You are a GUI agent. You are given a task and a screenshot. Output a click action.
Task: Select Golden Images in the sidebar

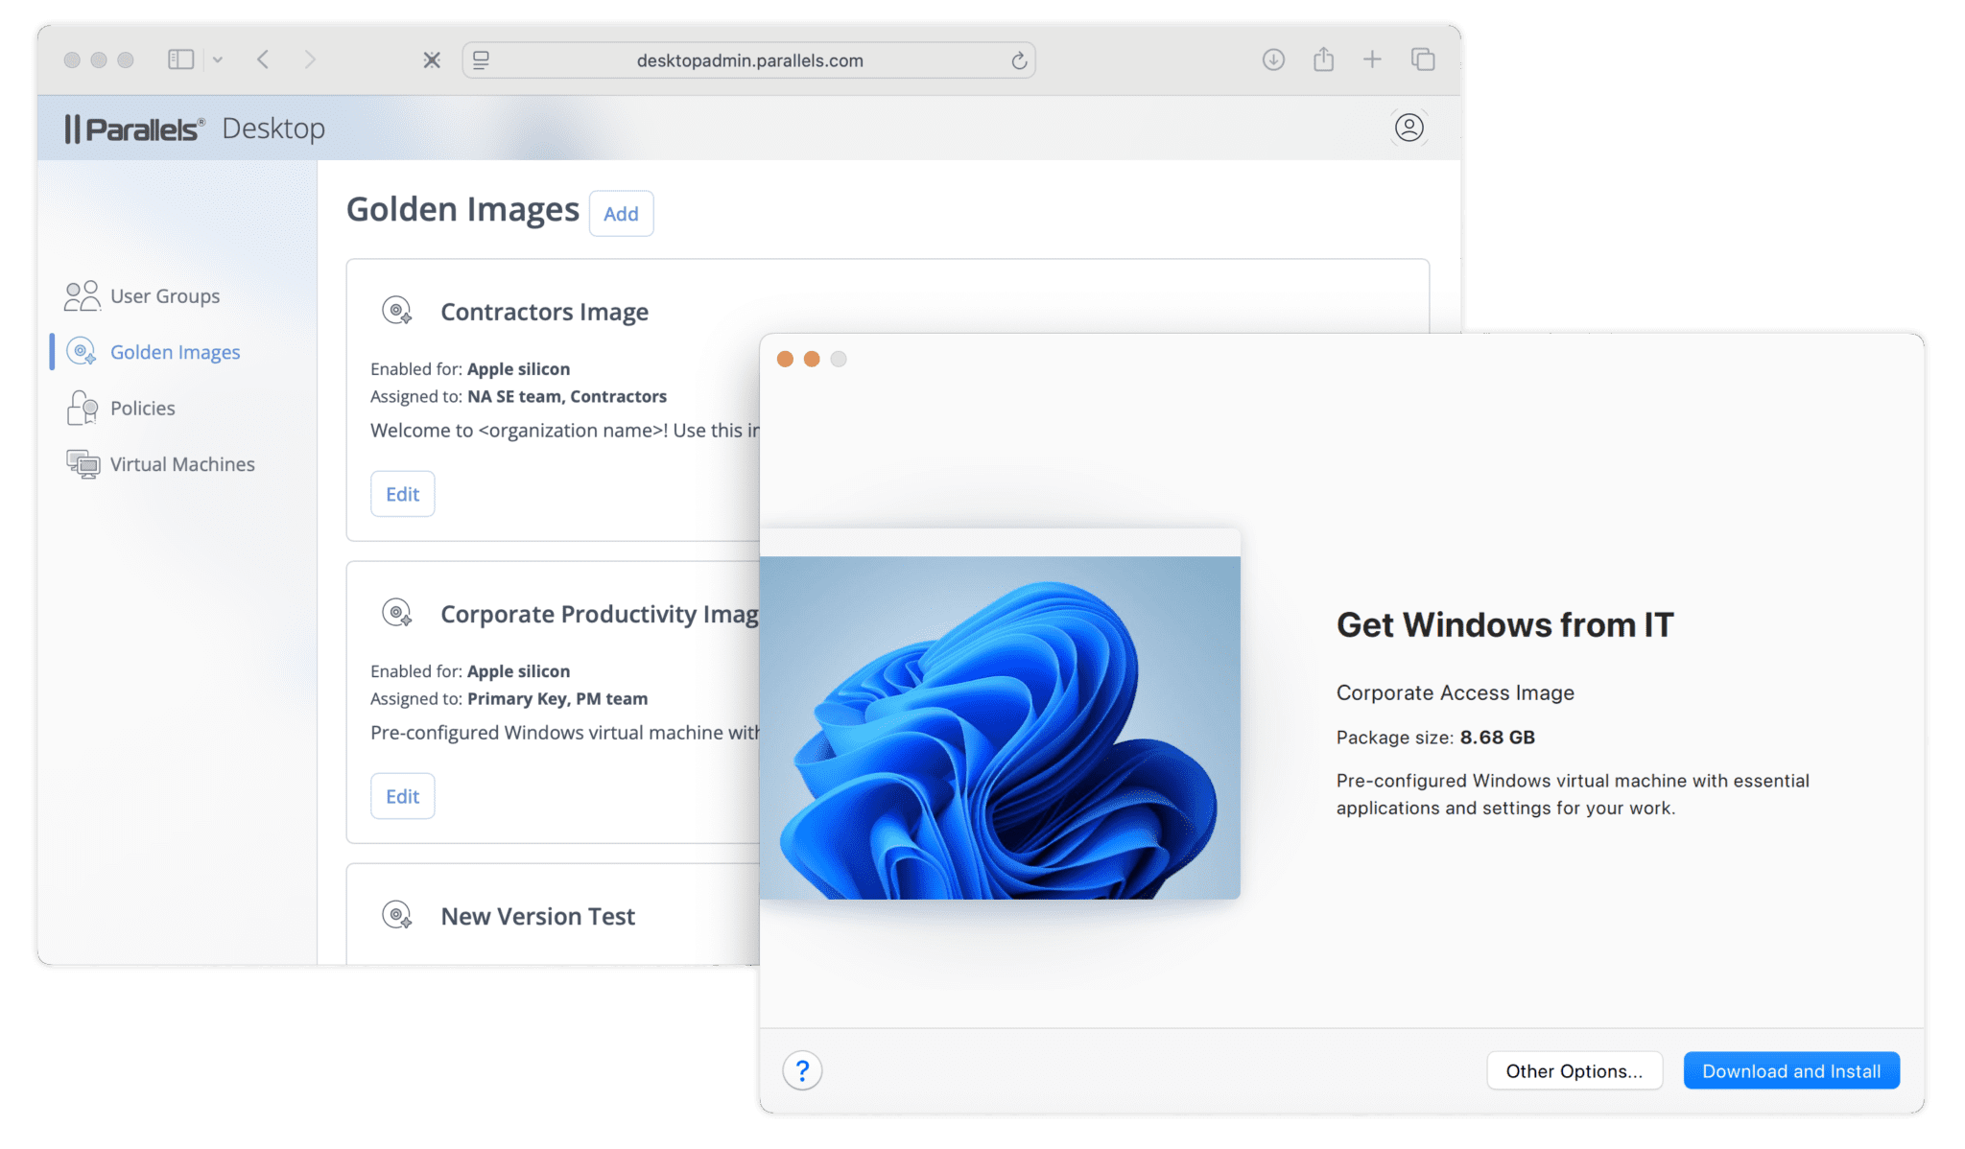click(x=175, y=352)
